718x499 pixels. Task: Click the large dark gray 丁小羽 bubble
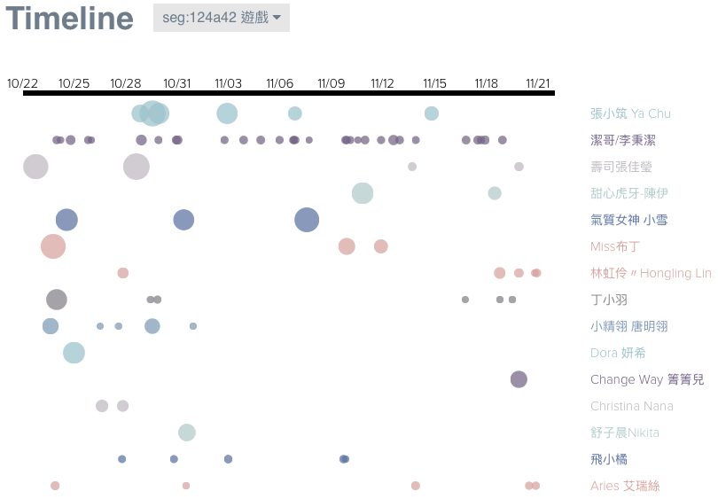(56, 300)
